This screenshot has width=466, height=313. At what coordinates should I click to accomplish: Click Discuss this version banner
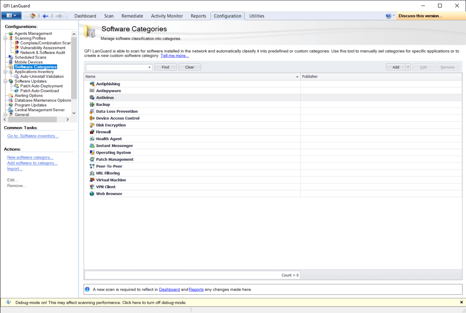point(431,16)
